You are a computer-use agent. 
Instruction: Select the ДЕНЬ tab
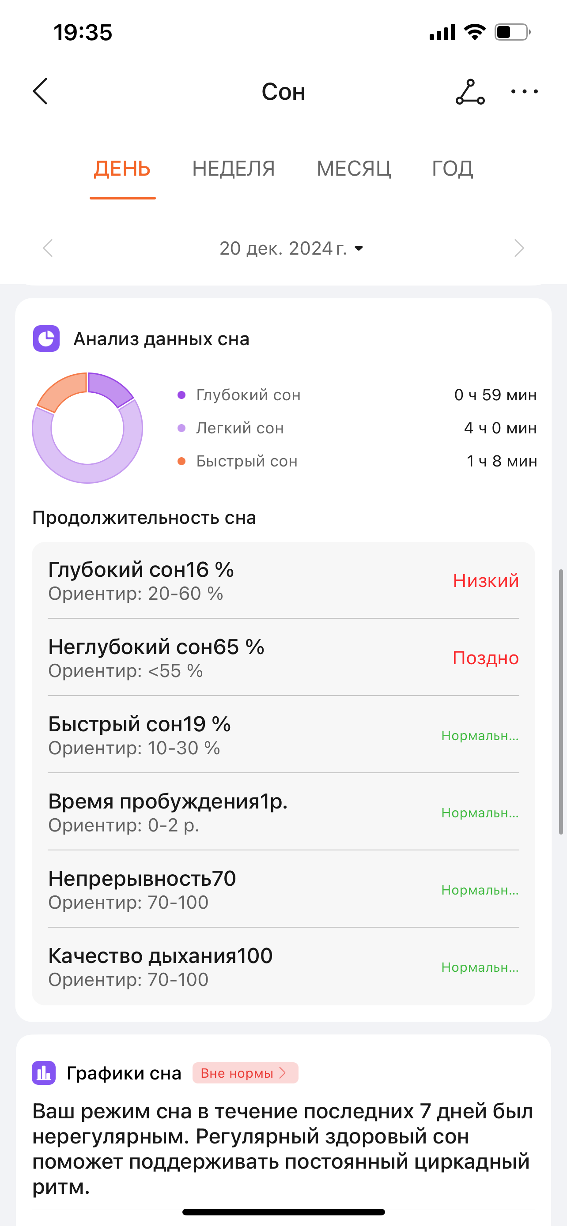[122, 169]
